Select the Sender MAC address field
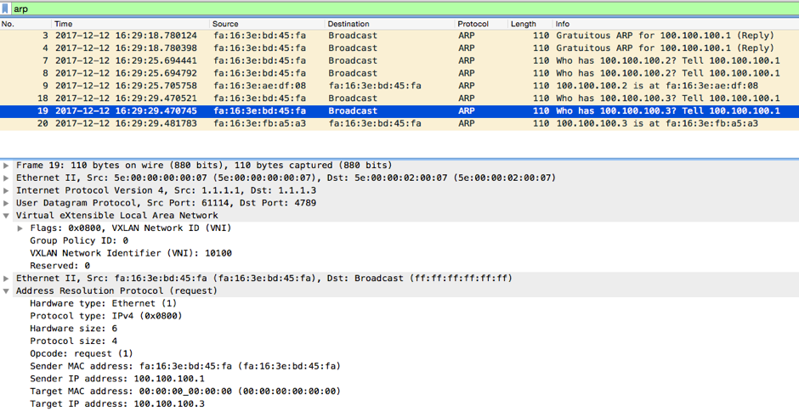The height and width of the screenshot is (411, 799). coord(184,366)
